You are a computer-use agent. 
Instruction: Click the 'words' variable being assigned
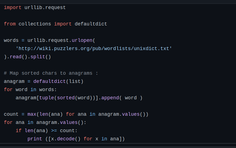pos(11,40)
